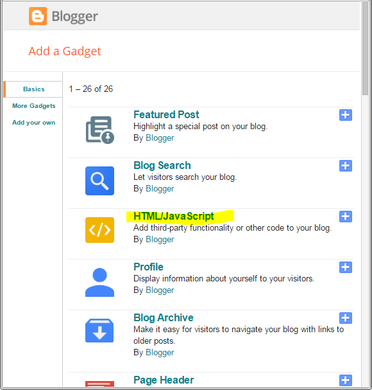Open the highlighted HTML/JavaScript title link
372x390 pixels.
(174, 216)
